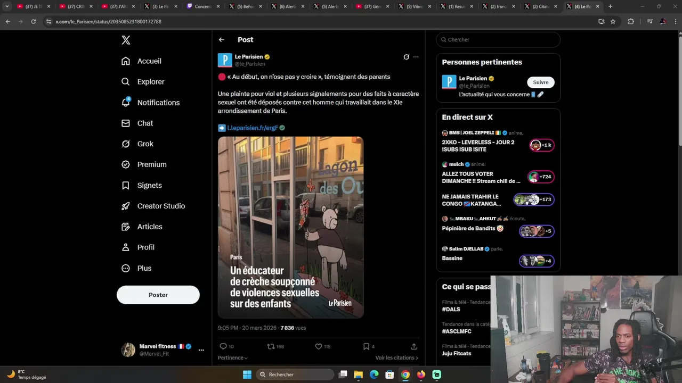The width and height of the screenshot is (682, 383).
Task: Open Articles icon in sidebar
Action: [x=126, y=227]
